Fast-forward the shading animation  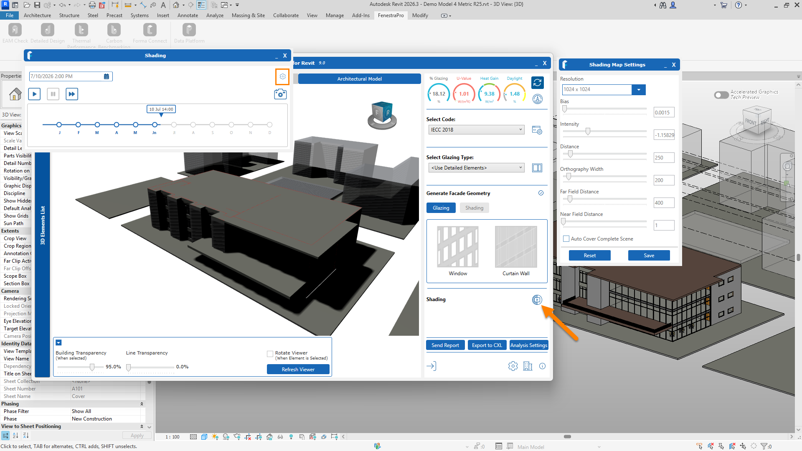coord(72,94)
